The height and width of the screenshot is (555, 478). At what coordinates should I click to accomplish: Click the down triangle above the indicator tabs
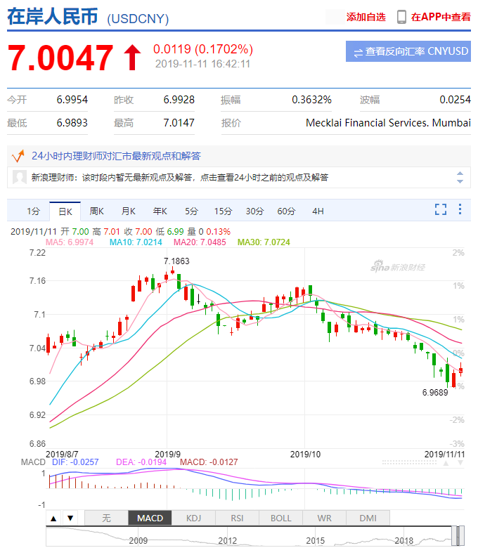coord(70,518)
